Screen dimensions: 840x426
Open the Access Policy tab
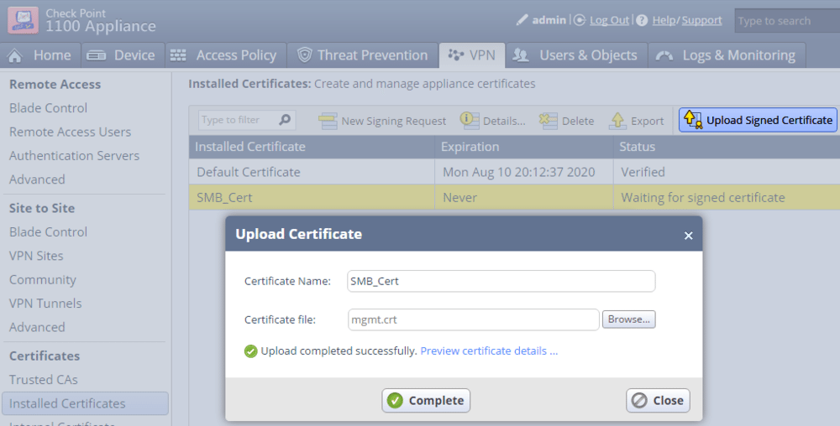point(223,55)
